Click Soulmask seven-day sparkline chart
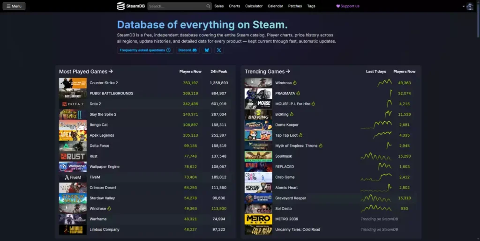The height and width of the screenshot is (241, 480). coord(376,156)
